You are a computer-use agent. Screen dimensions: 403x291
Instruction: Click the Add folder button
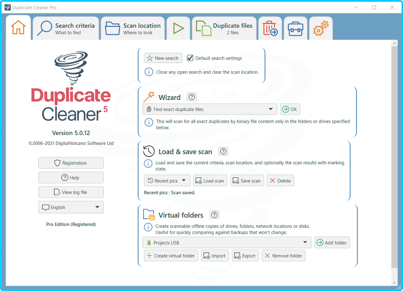(x=332, y=242)
